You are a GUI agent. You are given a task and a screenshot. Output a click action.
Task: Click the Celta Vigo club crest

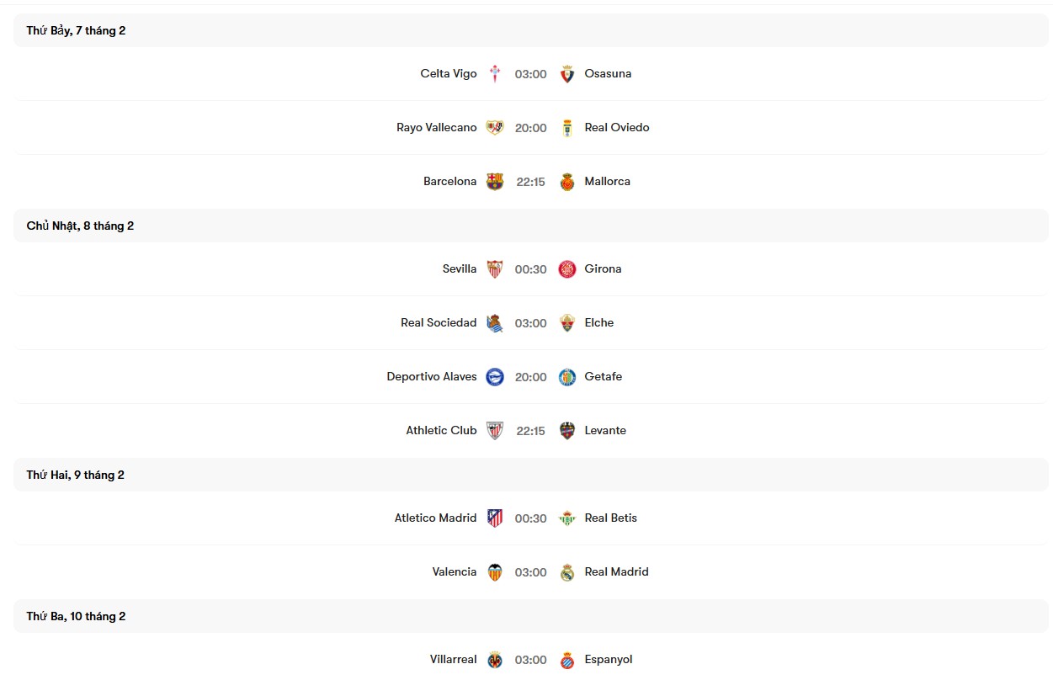pos(495,73)
